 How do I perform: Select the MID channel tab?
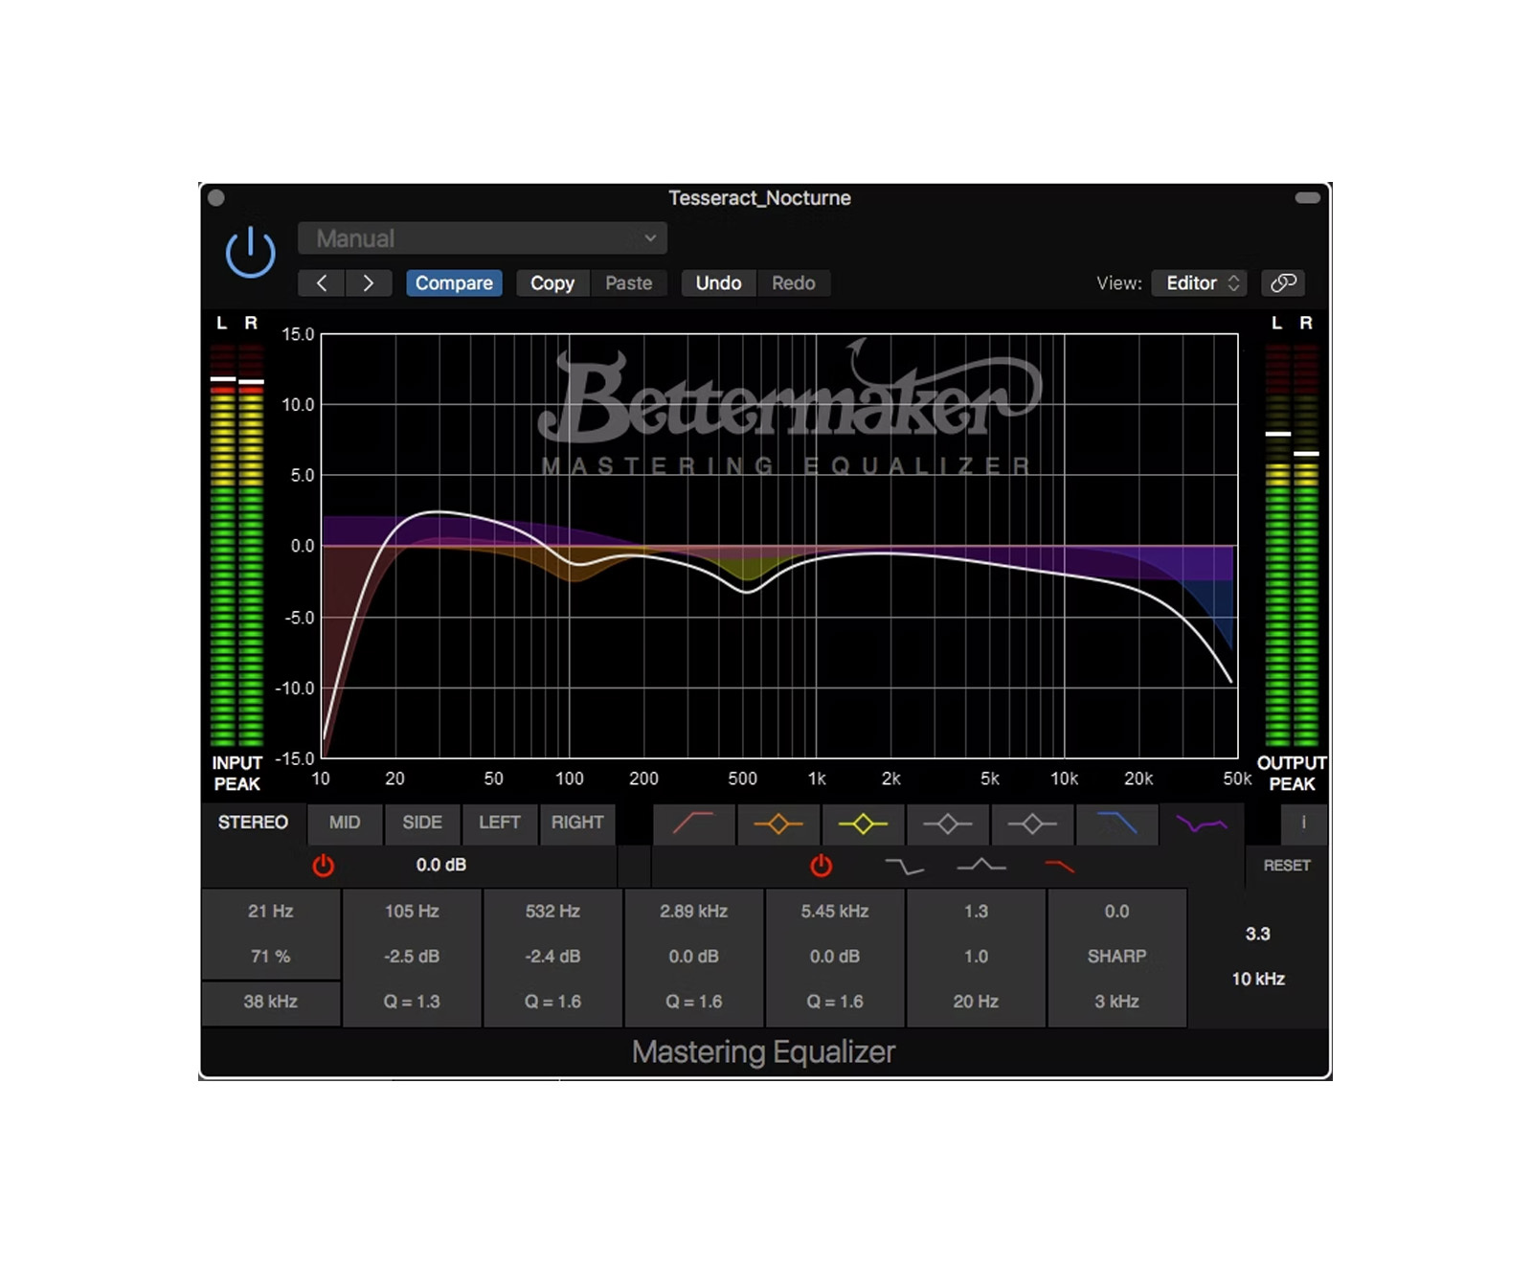[x=345, y=823]
